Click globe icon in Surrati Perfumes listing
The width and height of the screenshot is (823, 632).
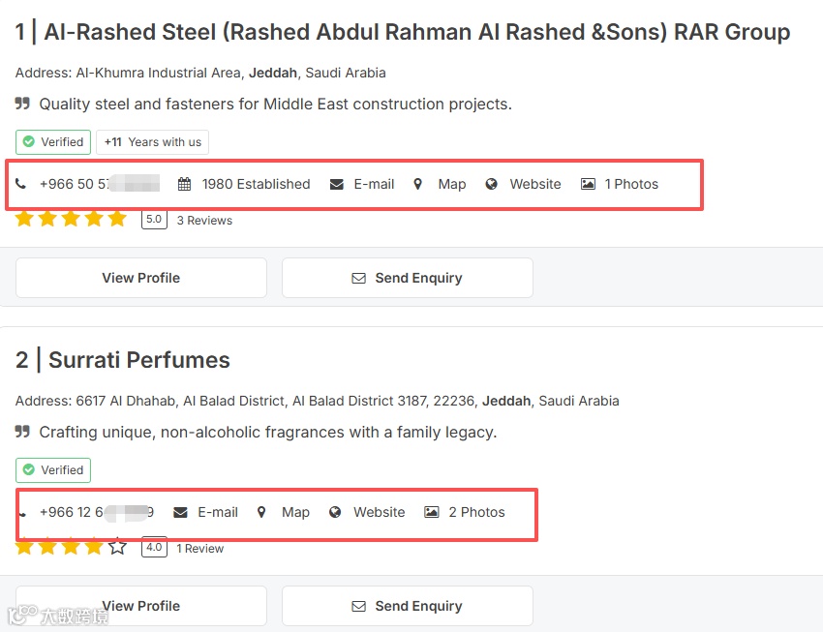pos(335,512)
